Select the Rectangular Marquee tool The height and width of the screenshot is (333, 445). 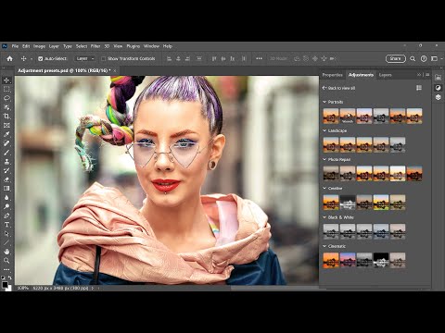[x=6, y=90]
